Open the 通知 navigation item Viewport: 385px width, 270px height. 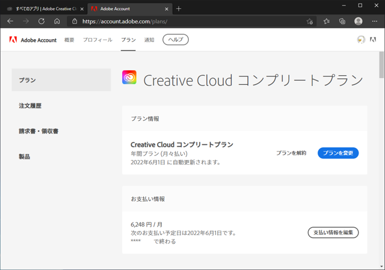click(149, 40)
